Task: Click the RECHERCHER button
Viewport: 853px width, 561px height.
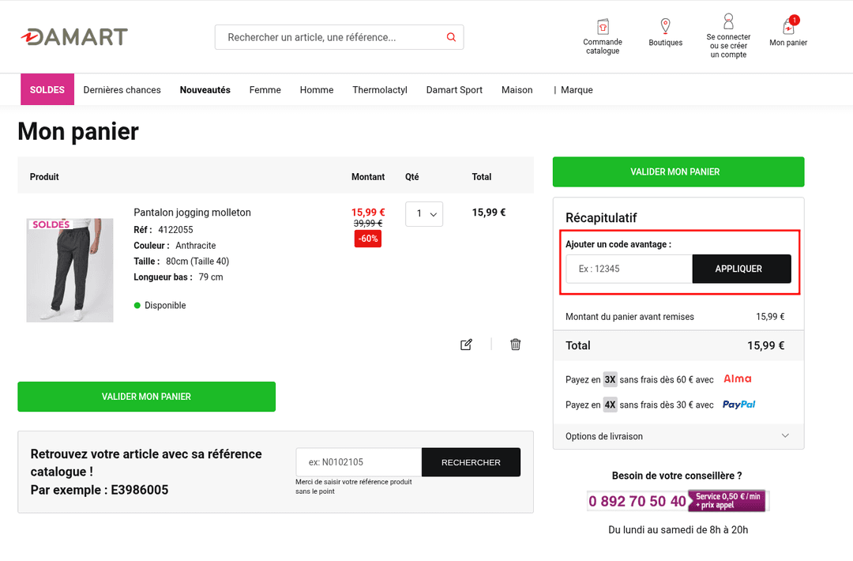Action: point(471,462)
